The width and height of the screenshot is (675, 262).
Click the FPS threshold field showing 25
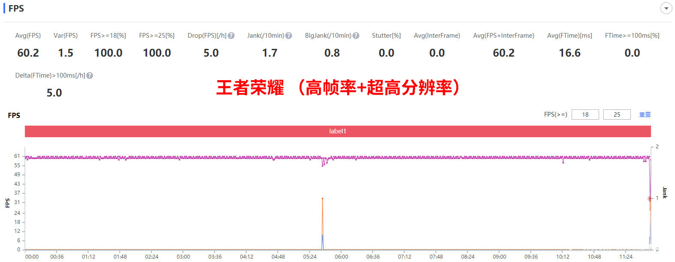tap(617, 114)
